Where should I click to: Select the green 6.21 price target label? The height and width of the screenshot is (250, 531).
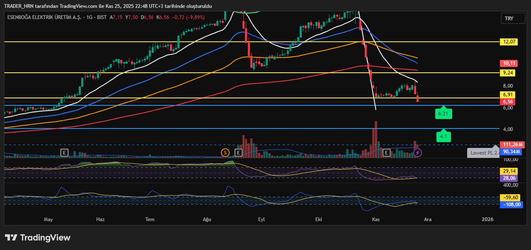443,114
